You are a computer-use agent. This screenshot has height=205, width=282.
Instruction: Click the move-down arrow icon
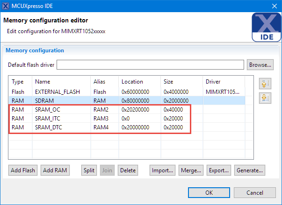coord(265,98)
